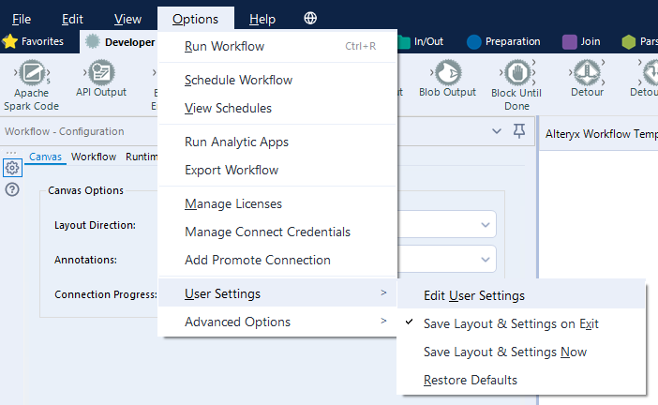The width and height of the screenshot is (658, 405).
Task: Open the Layout Direction dropdown
Action: click(x=486, y=225)
